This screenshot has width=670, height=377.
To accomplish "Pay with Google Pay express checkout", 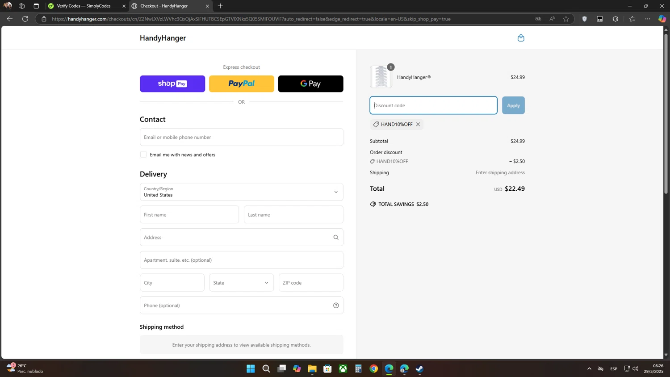I will pyautogui.click(x=311, y=84).
